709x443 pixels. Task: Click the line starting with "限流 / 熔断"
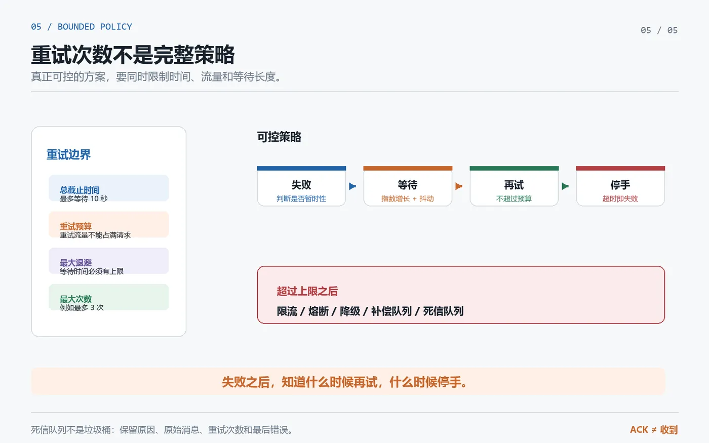coord(370,311)
